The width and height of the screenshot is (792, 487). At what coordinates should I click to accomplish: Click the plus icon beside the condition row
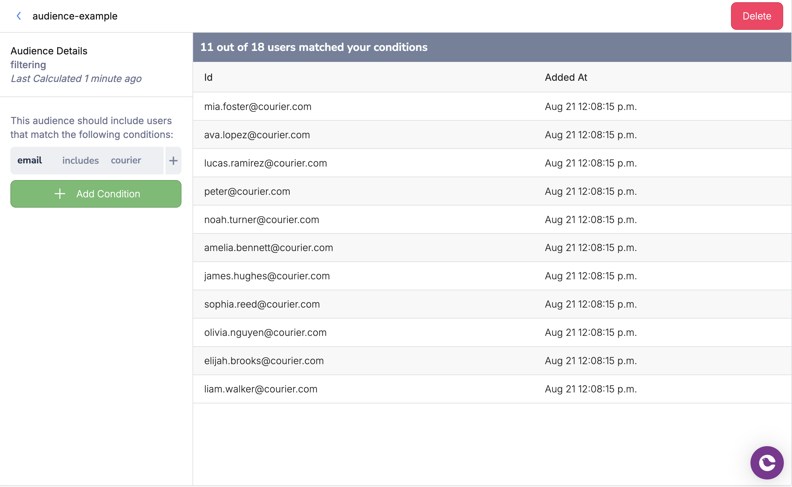(x=173, y=161)
